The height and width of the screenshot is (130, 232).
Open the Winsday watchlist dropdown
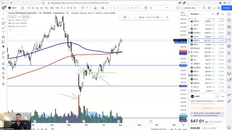tap(195, 14)
